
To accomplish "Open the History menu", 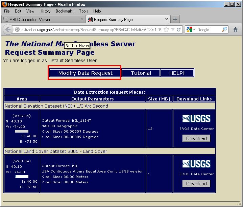I will point(45,11).
